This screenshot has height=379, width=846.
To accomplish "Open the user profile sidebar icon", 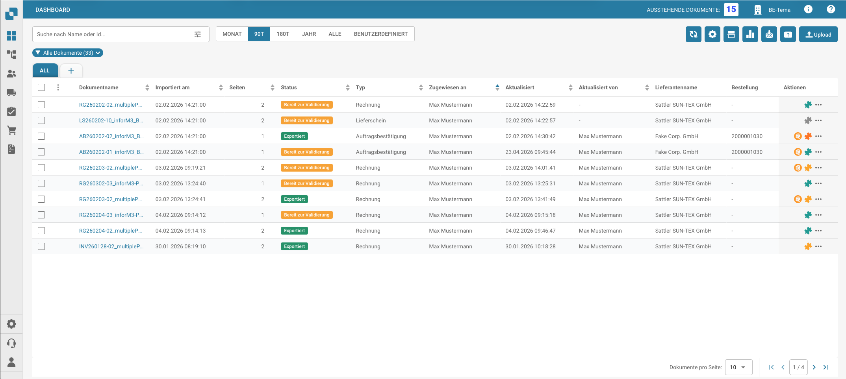I will pyautogui.click(x=11, y=362).
